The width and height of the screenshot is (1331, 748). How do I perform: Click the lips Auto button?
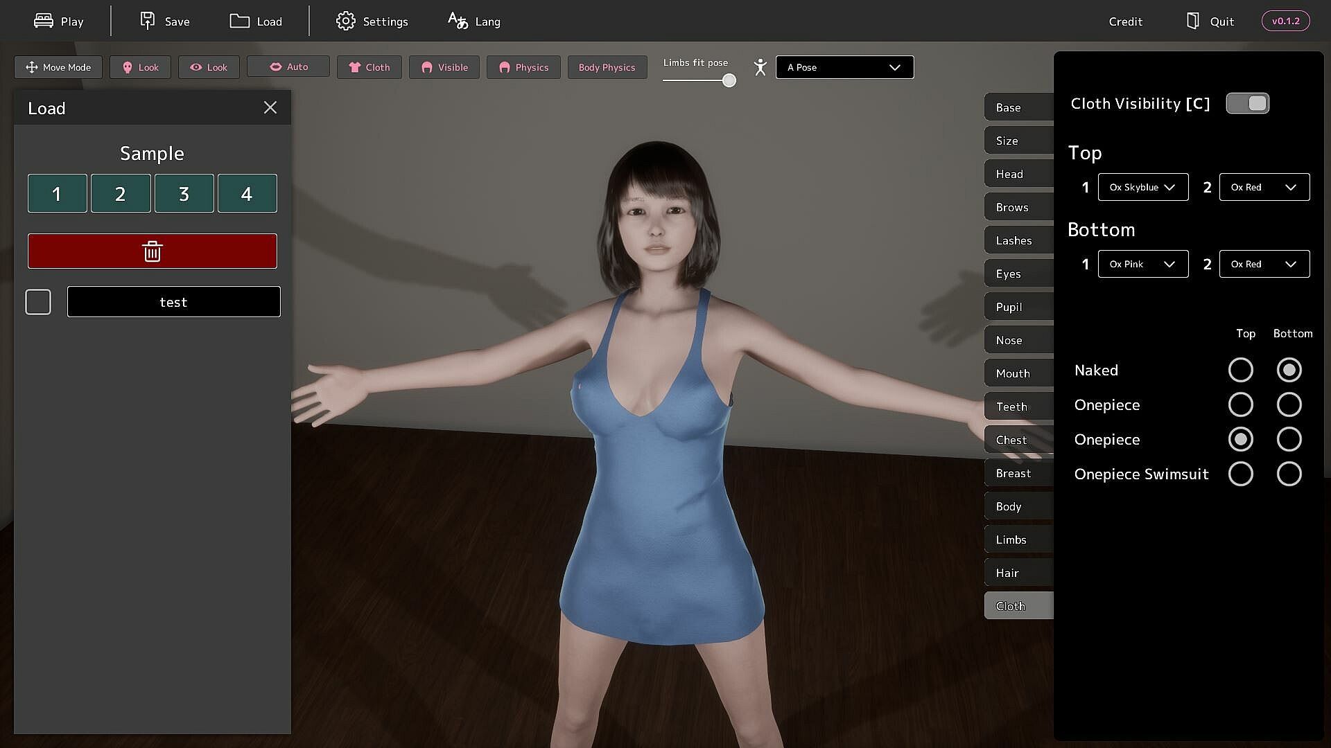click(288, 66)
